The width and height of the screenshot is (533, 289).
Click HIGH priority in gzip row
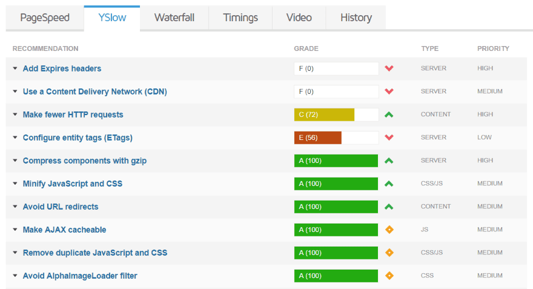pyautogui.click(x=485, y=161)
